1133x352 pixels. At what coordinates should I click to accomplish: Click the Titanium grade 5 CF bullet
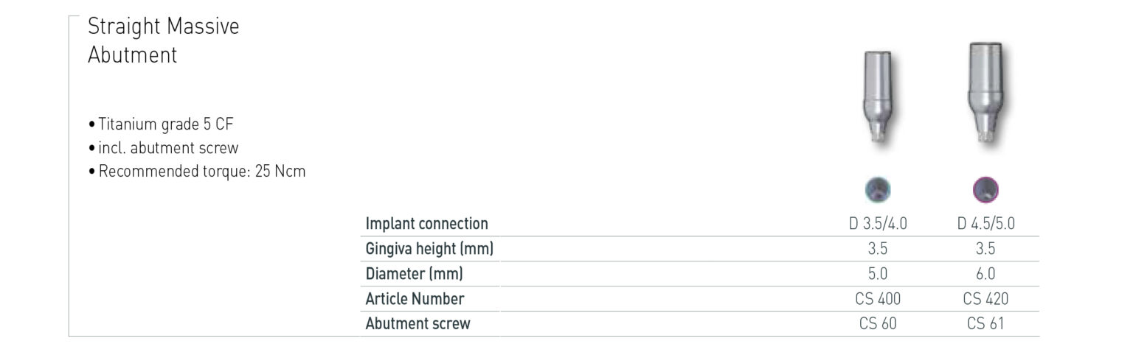pyautogui.click(x=166, y=124)
